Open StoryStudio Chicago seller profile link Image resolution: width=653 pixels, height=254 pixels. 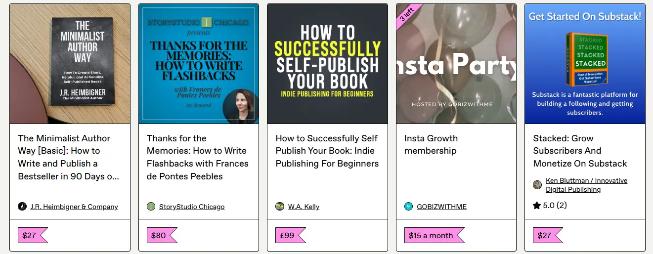point(192,207)
